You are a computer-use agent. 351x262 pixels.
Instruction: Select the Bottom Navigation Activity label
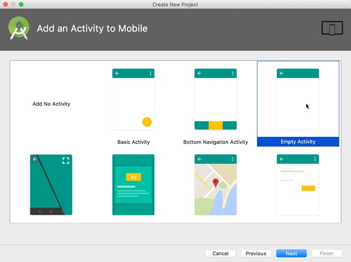point(215,142)
